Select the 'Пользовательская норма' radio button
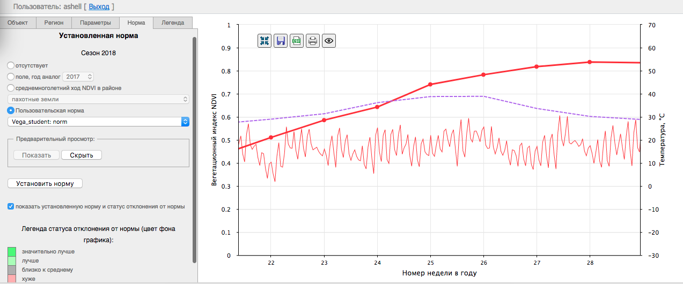The image size is (683, 284). 11,110
